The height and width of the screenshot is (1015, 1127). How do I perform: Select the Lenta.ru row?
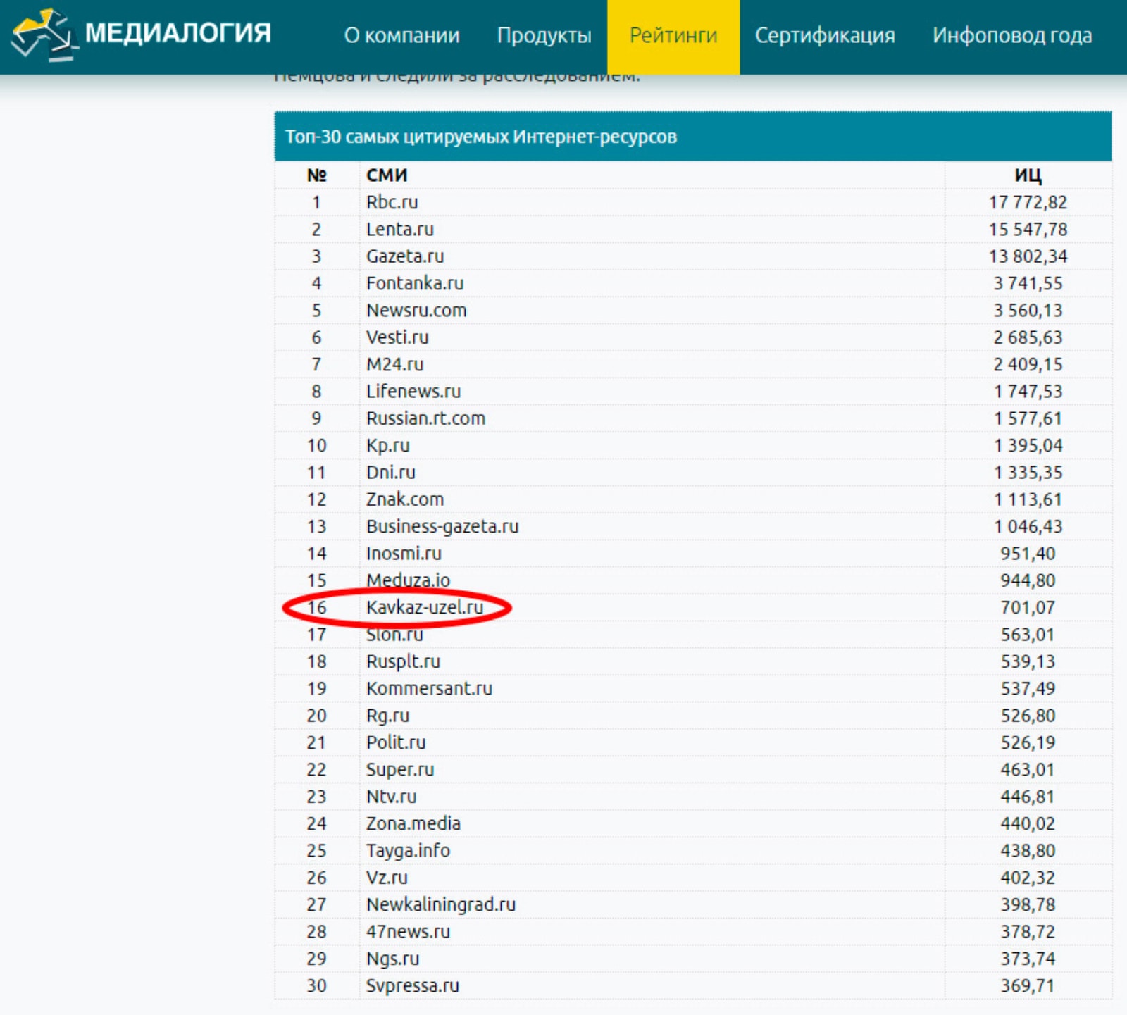pyautogui.click(x=399, y=229)
